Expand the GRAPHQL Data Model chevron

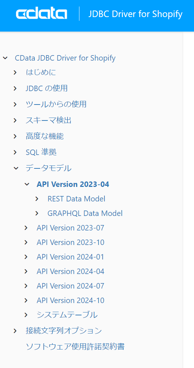pyautogui.click(x=37, y=213)
